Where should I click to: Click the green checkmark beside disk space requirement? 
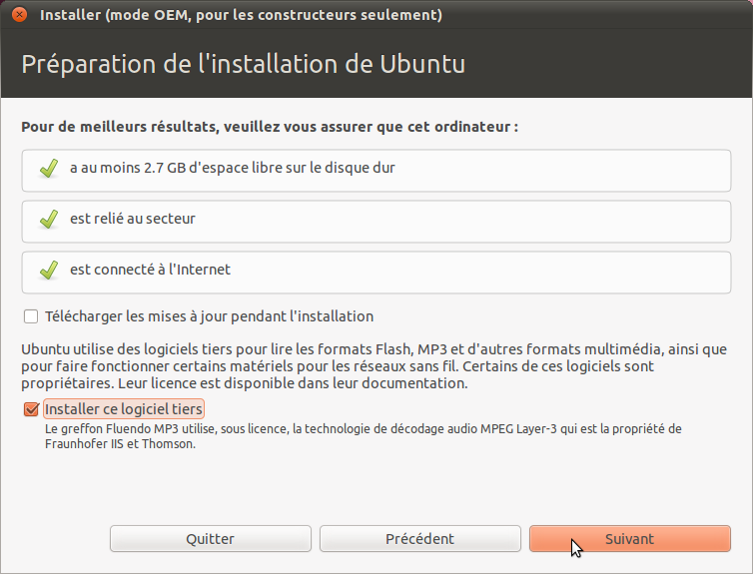pyautogui.click(x=48, y=169)
